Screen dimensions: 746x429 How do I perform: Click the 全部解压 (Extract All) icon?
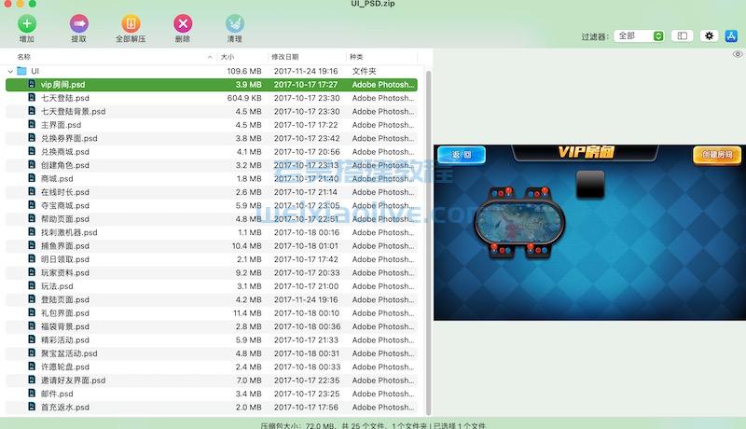[131, 23]
